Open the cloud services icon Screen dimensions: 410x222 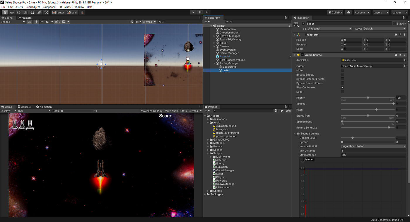348,12
